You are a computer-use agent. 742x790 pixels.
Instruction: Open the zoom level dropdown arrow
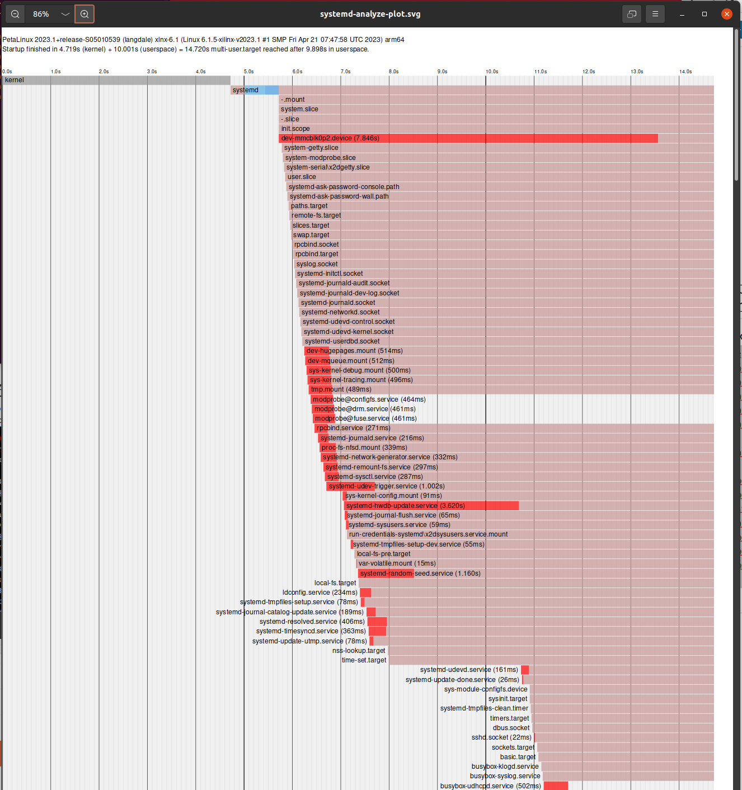(65, 14)
